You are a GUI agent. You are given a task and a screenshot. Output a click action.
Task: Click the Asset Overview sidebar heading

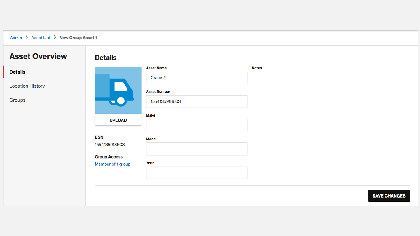coord(38,56)
